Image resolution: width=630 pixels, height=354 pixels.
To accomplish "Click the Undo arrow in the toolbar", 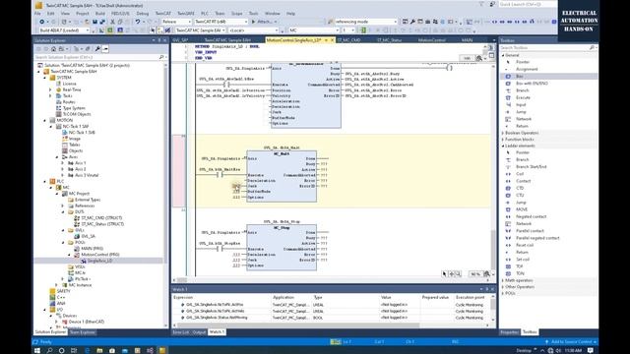I will click(x=138, y=22).
